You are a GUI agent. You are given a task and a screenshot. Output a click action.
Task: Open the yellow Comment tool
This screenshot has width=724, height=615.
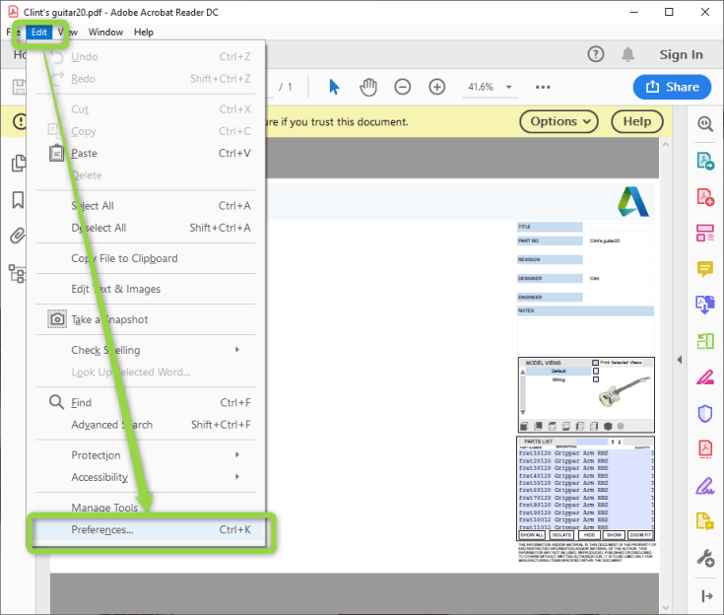705,269
